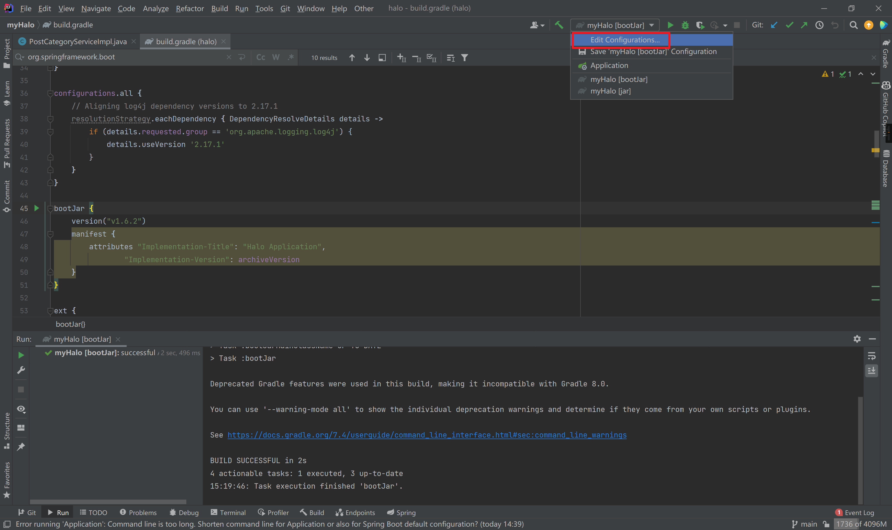Viewport: 892px width, 530px height.
Task: Go to previous search occurrence arrow
Action: coord(352,58)
